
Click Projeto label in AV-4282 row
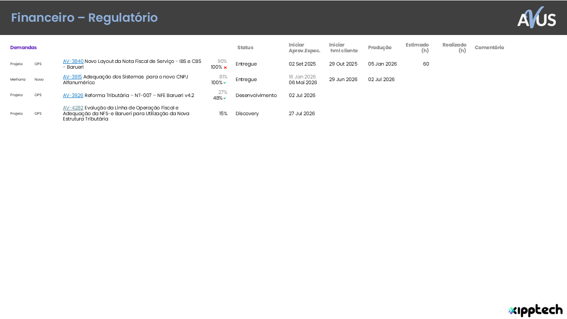coord(16,113)
